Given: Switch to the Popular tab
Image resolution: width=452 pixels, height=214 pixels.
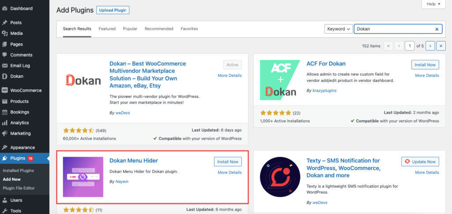Looking at the screenshot, I should (x=130, y=29).
